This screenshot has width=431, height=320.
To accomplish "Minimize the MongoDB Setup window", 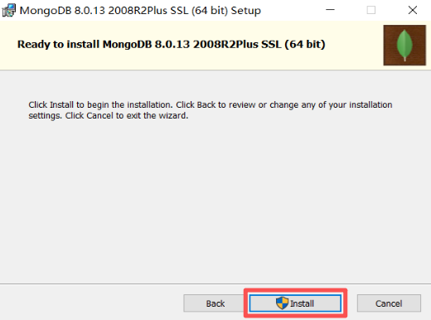I will pyautogui.click(x=330, y=10).
